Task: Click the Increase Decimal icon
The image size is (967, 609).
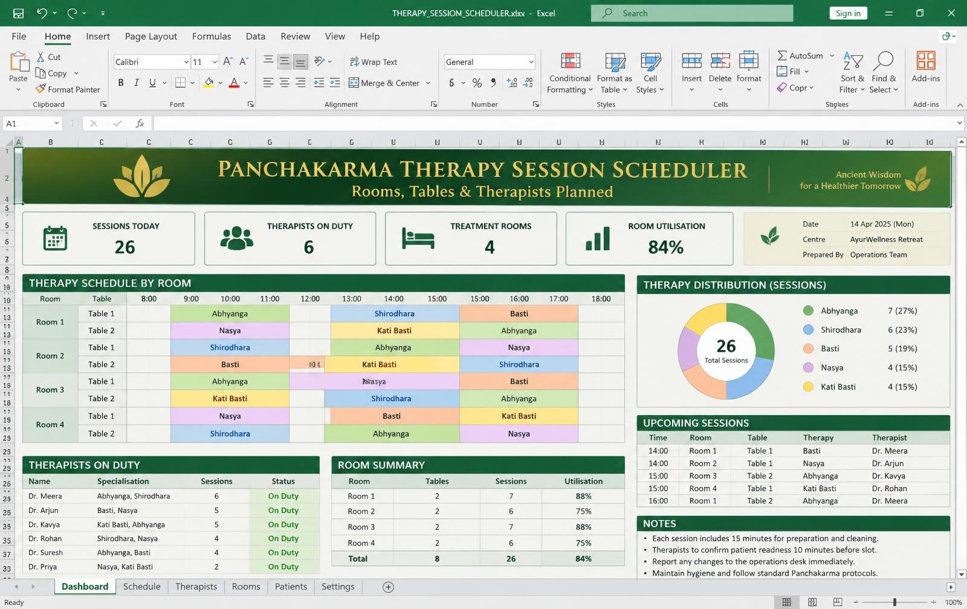Action: tap(512, 83)
